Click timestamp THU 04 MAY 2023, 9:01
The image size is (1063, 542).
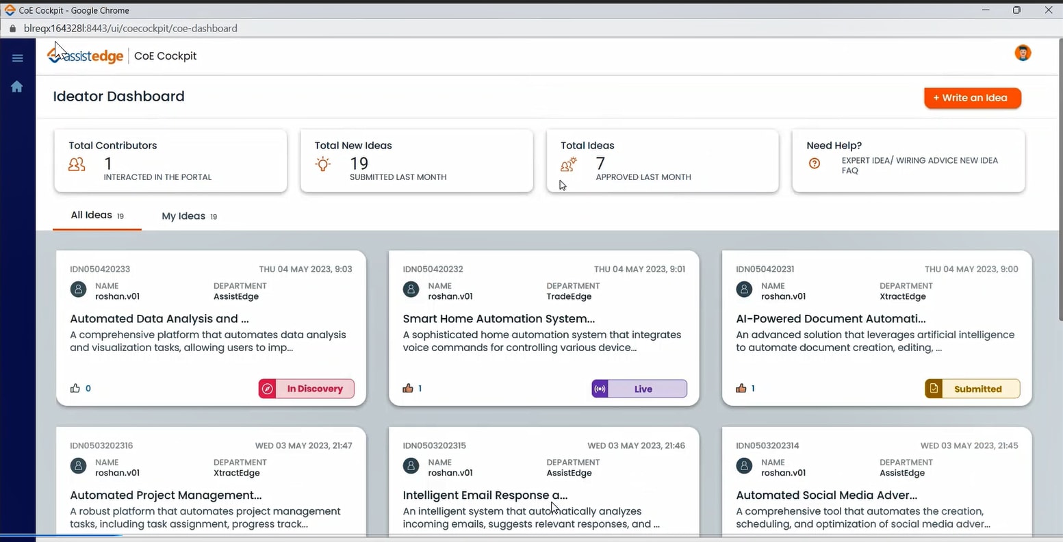click(639, 269)
